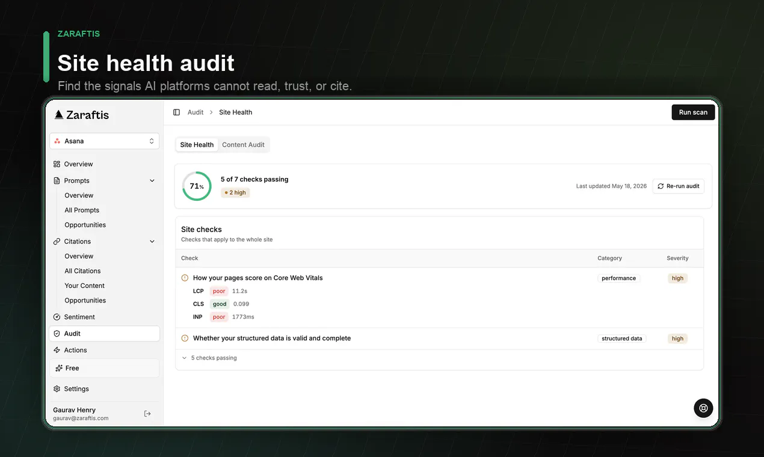
Task: Open the Actions page
Action: [104, 350]
